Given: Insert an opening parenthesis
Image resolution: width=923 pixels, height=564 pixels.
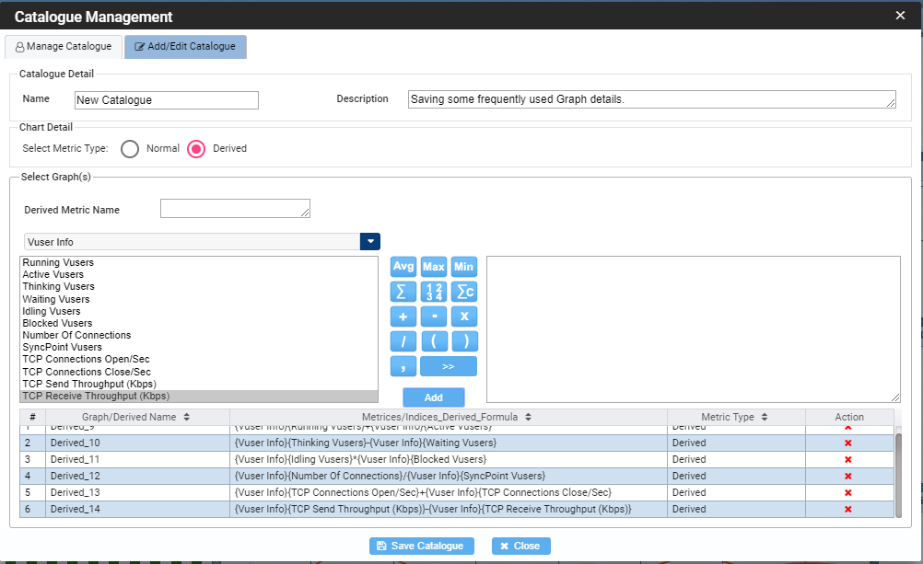Looking at the screenshot, I should tap(434, 341).
